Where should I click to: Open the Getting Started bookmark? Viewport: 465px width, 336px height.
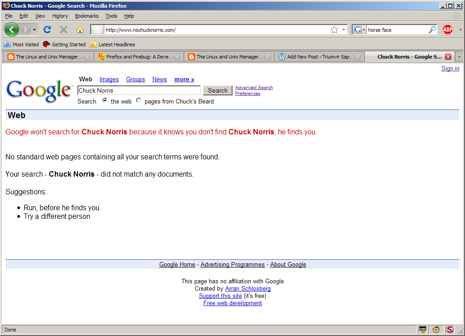(64, 44)
